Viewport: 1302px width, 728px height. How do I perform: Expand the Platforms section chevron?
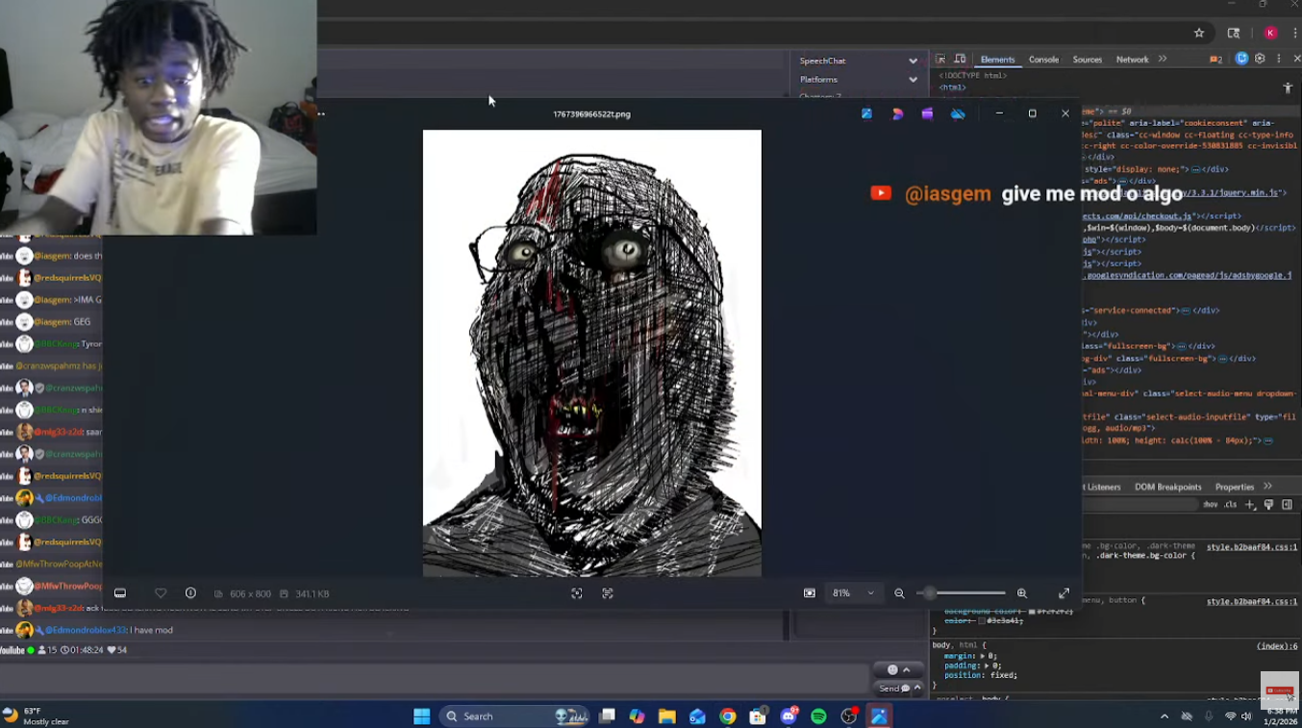913,80
